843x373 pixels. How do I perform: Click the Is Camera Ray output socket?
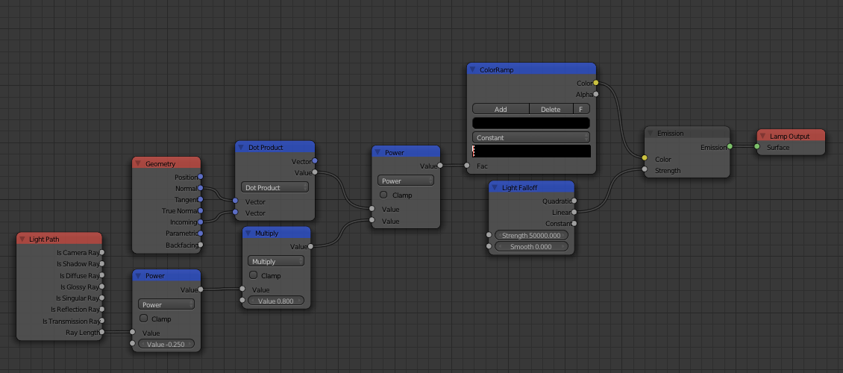pos(101,253)
